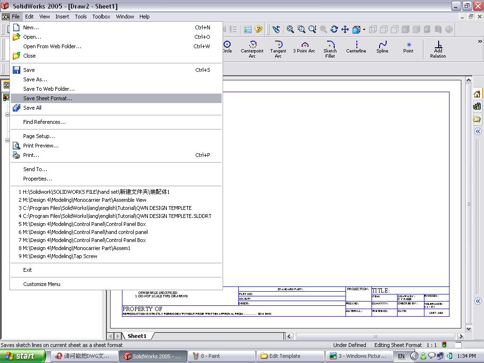Click the Pan four-arrow icon
Screen dimensions: 484x363
[x=345, y=29]
